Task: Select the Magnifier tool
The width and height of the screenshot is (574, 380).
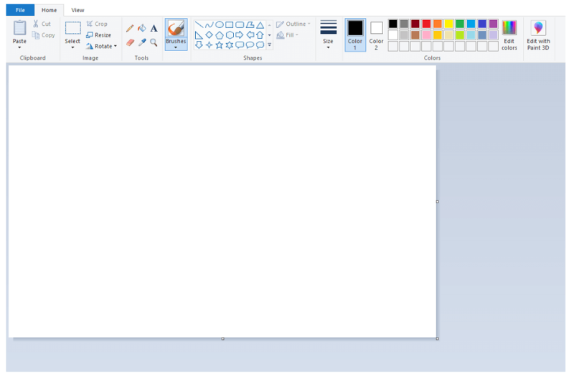Action: [154, 42]
